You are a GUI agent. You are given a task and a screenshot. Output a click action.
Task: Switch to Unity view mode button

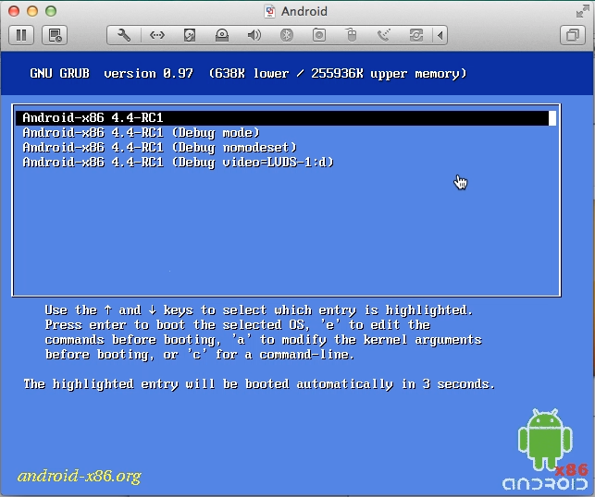(x=573, y=35)
